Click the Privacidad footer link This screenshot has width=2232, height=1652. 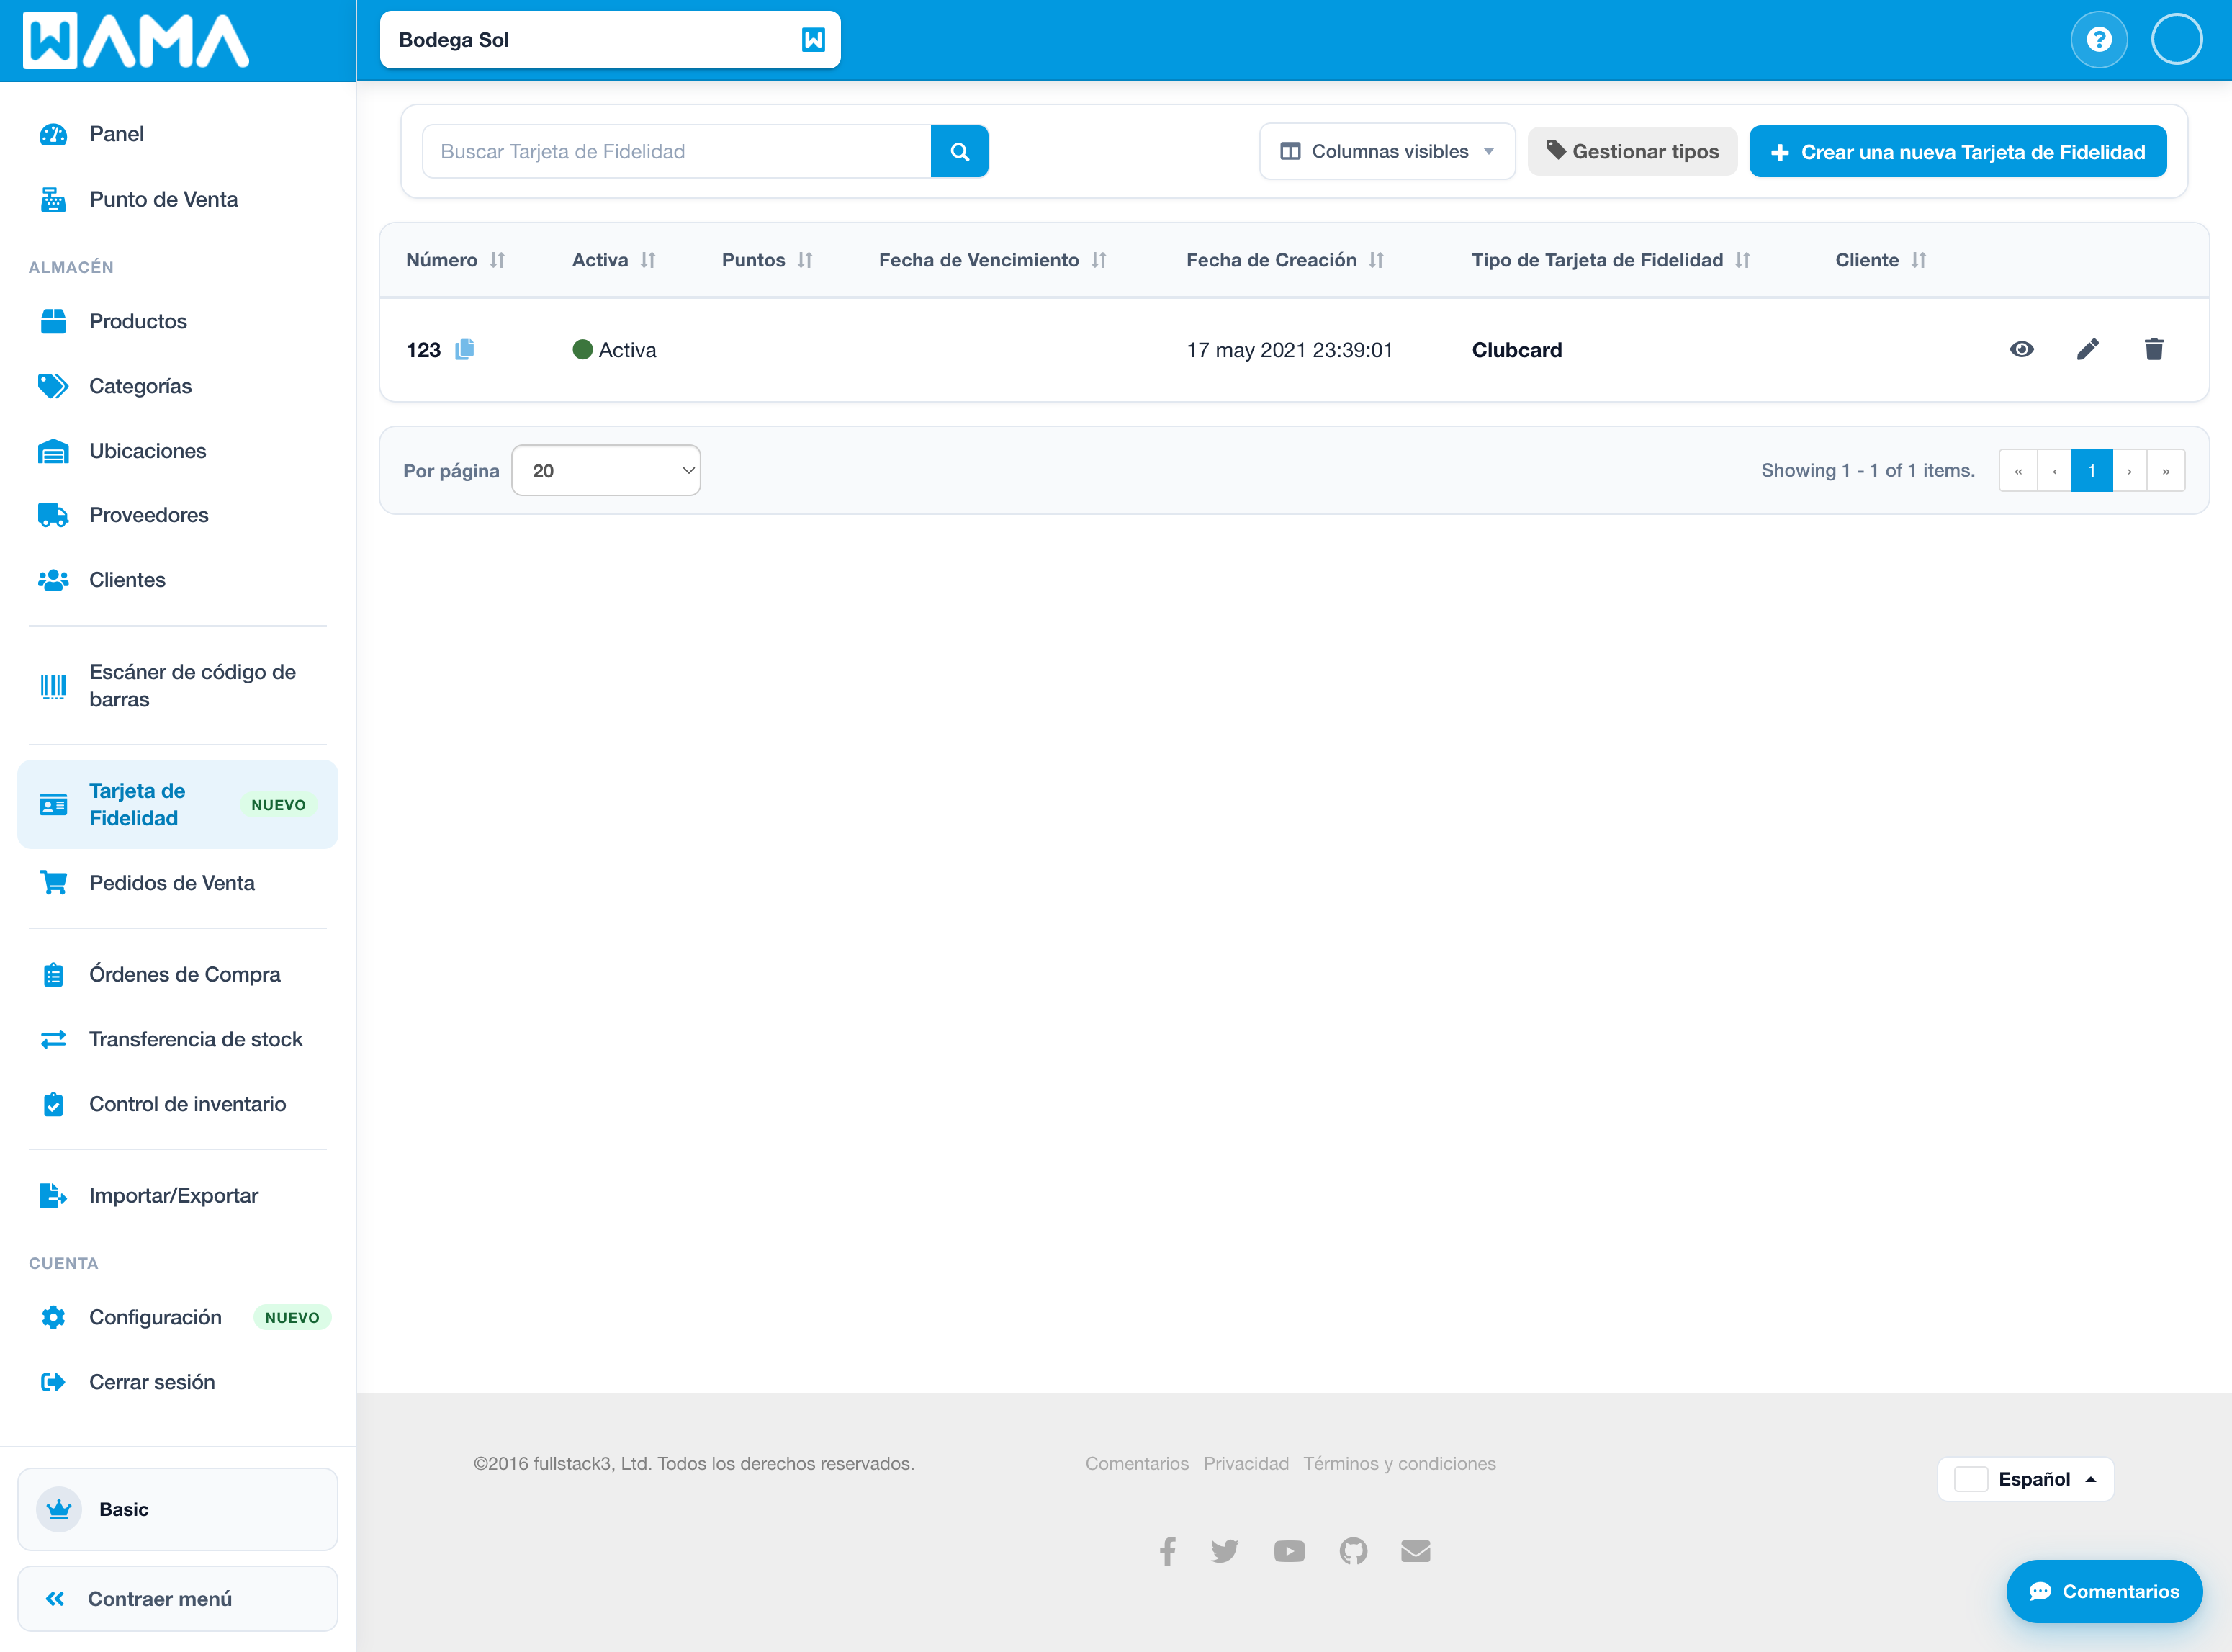1246,1463
